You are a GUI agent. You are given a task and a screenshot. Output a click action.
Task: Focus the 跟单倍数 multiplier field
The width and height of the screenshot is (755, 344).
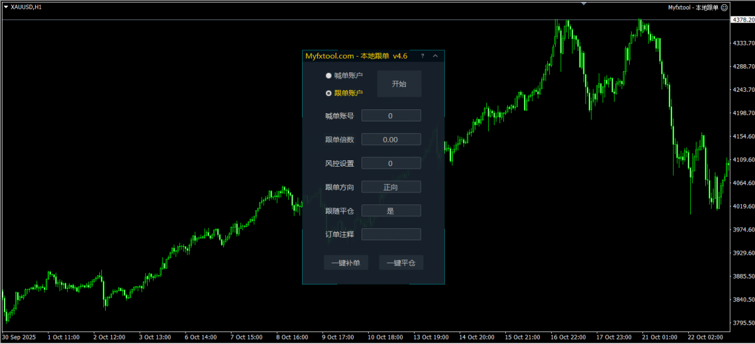[391, 140]
